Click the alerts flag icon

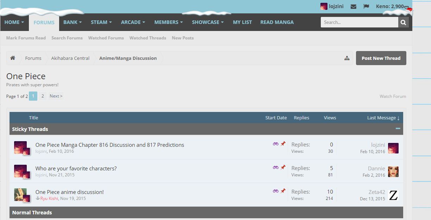point(366,6)
